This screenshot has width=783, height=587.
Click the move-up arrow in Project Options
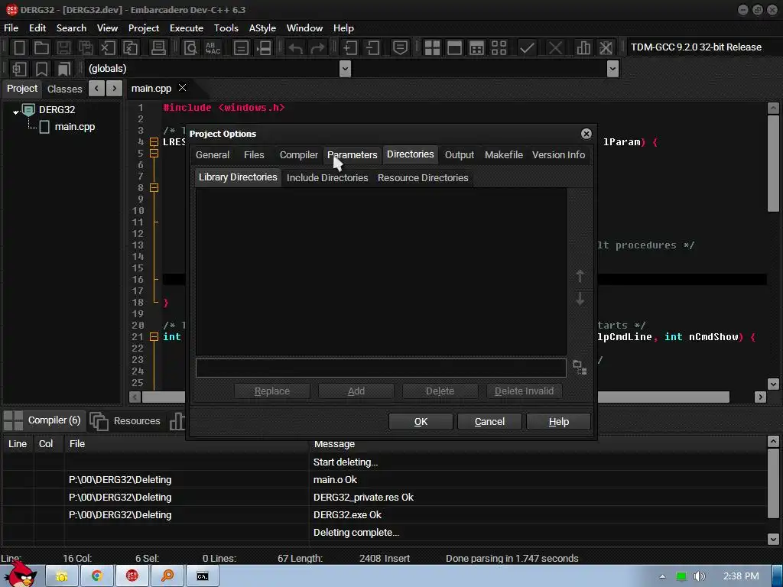tap(580, 276)
